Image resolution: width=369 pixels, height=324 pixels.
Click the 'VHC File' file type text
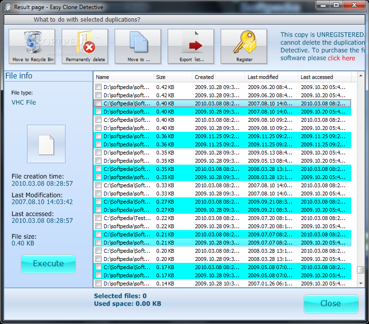pos(24,102)
